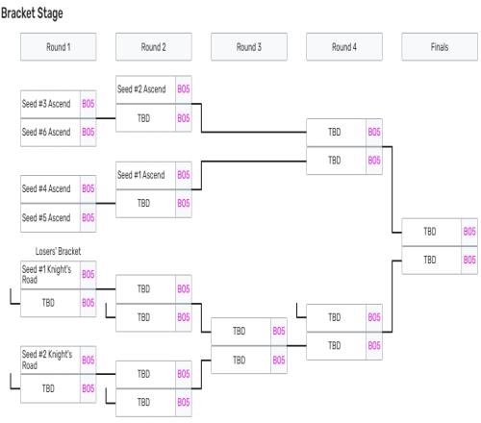The width and height of the screenshot is (481, 423).
Task: Select the Round 4 header
Action: tap(344, 47)
